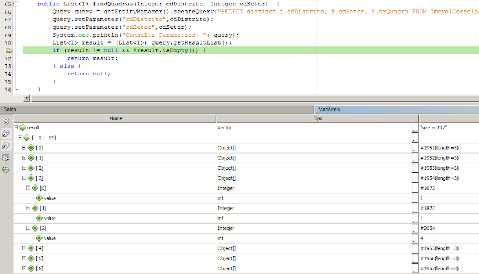Expand the [ 4] Object[] element
The height and width of the screenshot is (274, 479).
(24, 248)
